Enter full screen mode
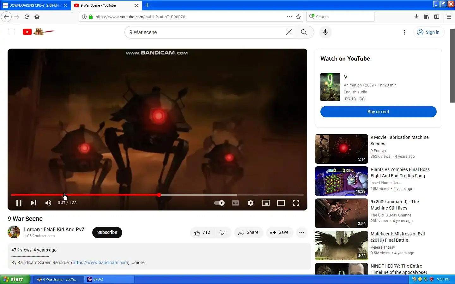Viewport: 455px width, 284px height. [x=296, y=203]
